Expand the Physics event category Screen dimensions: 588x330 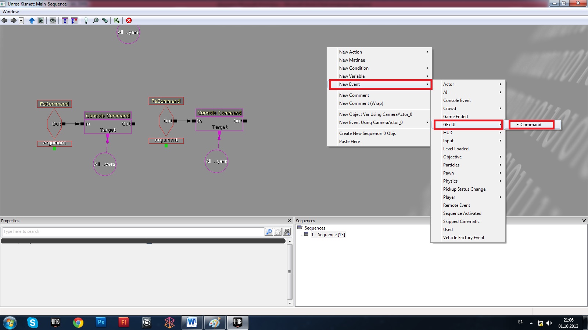point(468,181)
